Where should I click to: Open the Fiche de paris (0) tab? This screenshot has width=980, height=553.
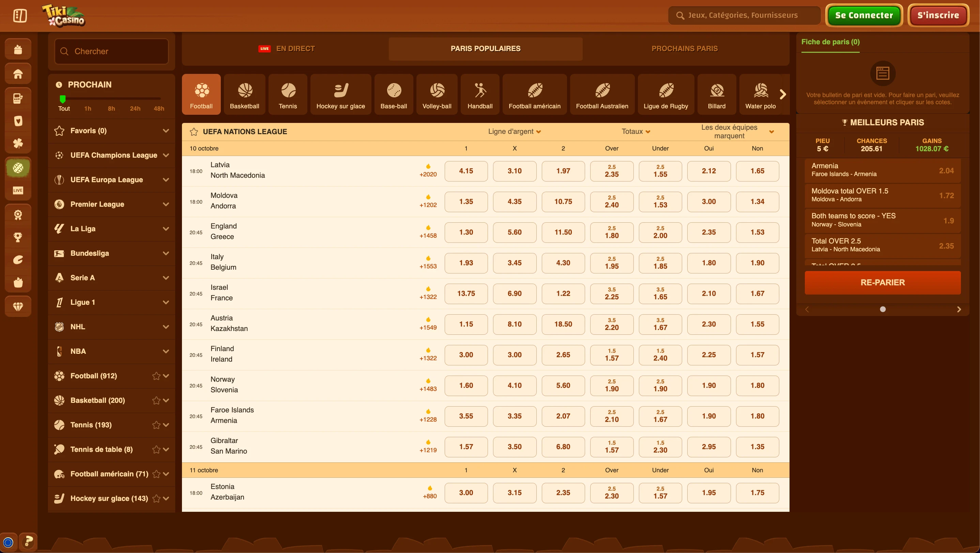click(x=830, y=42)
